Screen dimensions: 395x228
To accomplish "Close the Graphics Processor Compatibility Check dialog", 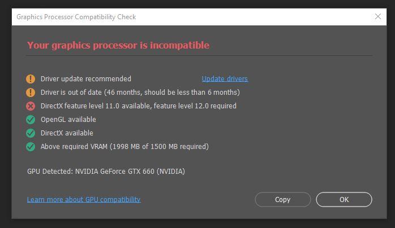I will click(378, 16).
